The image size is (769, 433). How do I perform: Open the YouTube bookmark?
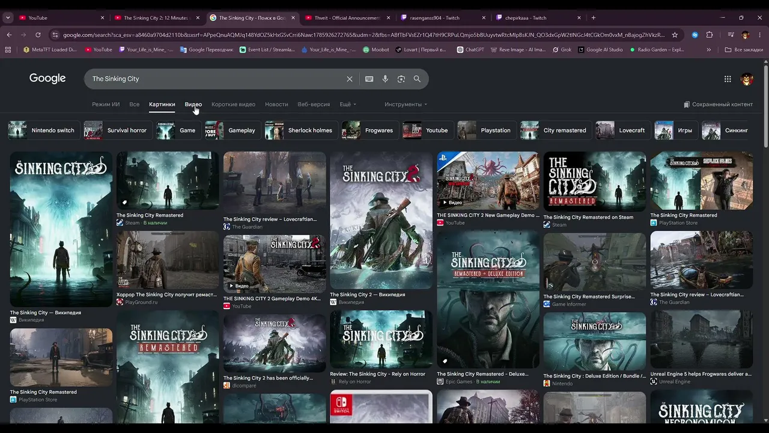(x=99, y=50)
